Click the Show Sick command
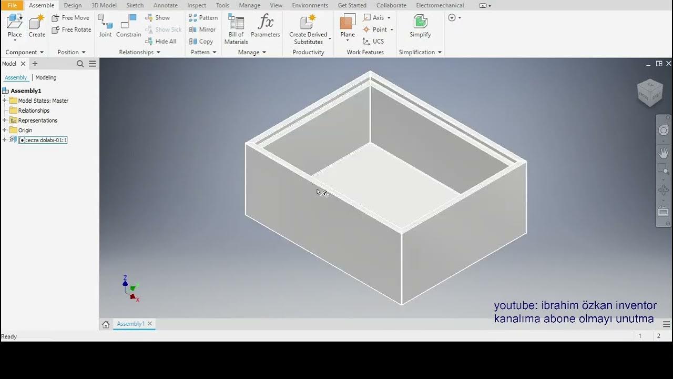Screen dimensions: 673x379 pos(163,30)
